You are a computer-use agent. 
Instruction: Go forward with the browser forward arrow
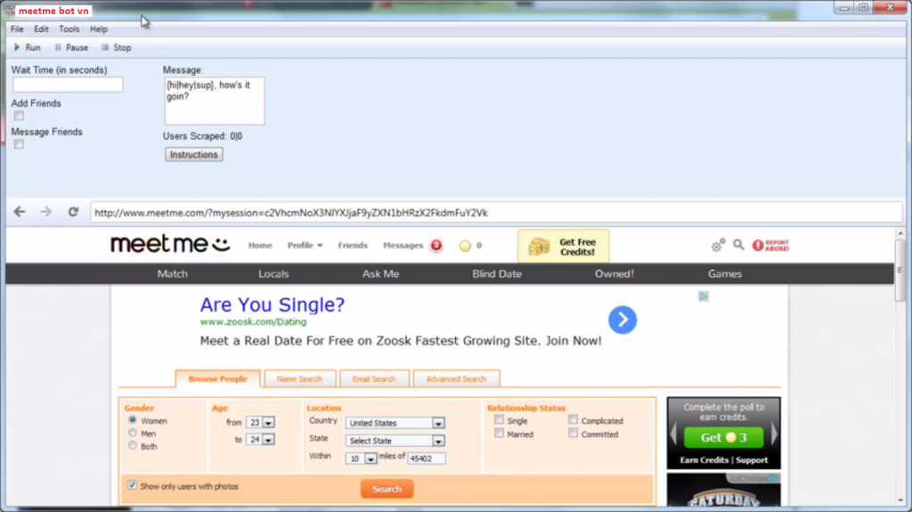46,212
